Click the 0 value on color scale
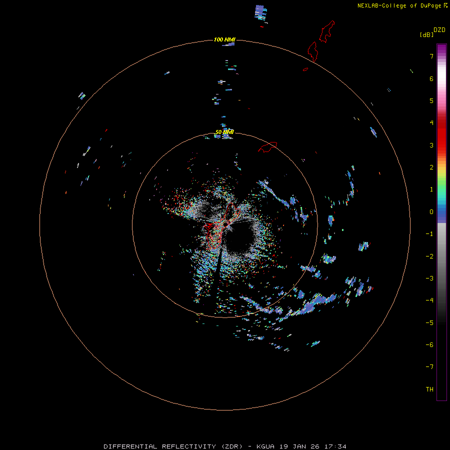The image size is (450, 450). click(x=431, y=212)
